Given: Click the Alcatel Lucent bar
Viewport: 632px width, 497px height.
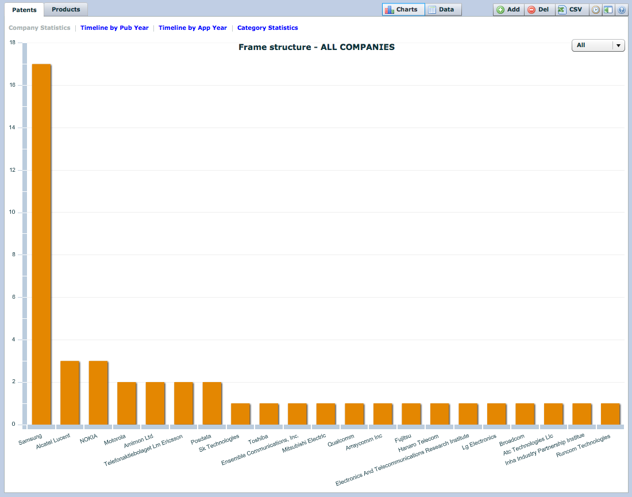Looking at the screenshot, I should [70, 392].
